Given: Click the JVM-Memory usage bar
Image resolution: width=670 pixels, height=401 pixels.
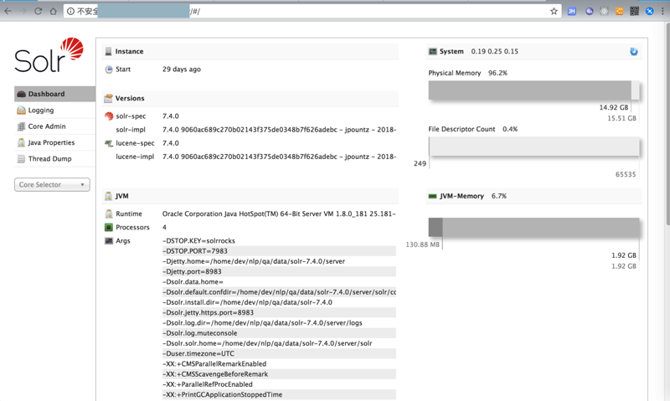Looking at the screenshot, I should pos(533,227).
